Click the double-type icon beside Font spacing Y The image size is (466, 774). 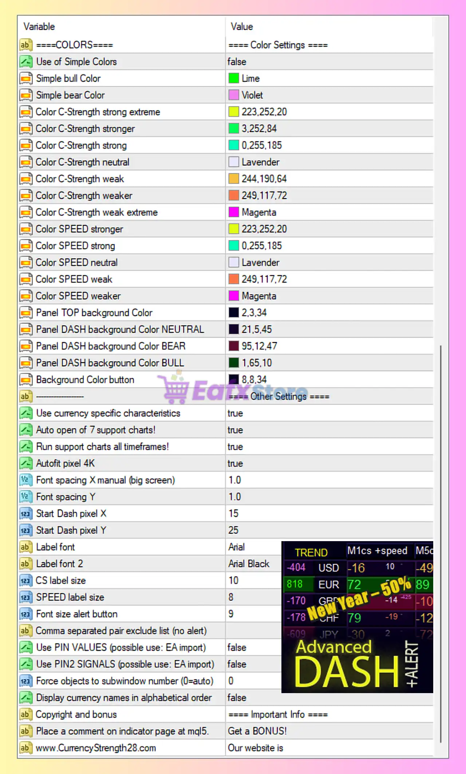pyautogui.click(x=25, y=497)
